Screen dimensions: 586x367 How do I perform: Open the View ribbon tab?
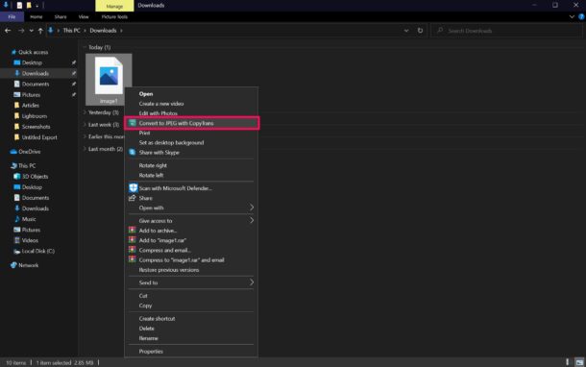pyautogui.click(x=84, y=17)
